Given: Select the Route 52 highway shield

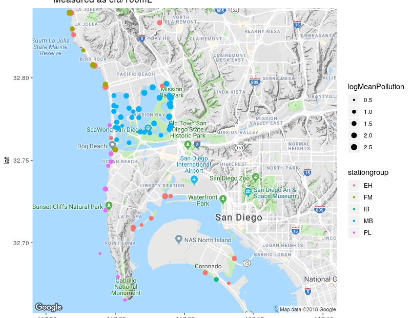Looking at the screenshot, I should click(x=235, y=11).
